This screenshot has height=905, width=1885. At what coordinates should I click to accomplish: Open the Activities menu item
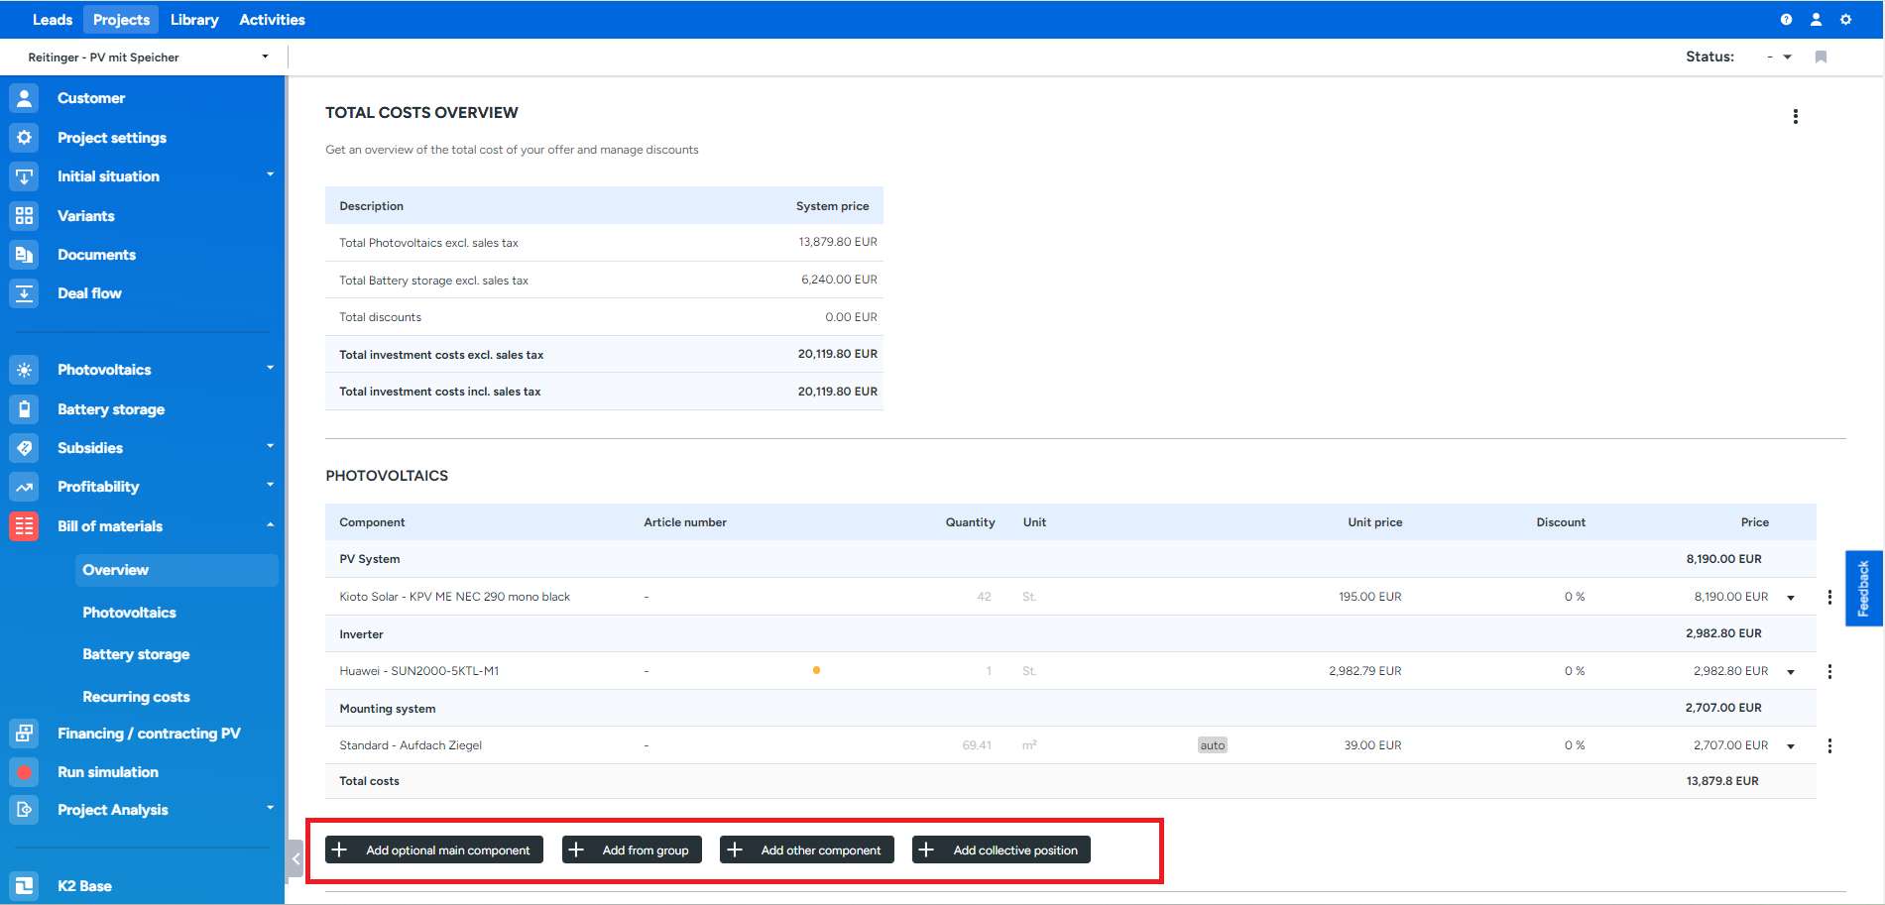(x=272, y=20)
